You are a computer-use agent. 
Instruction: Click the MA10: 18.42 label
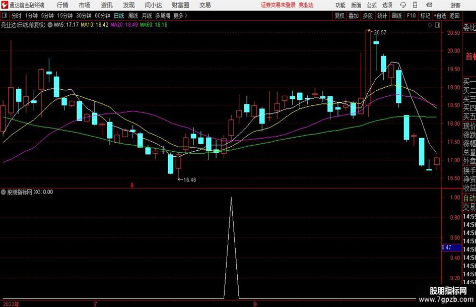(x=94, y=25)
